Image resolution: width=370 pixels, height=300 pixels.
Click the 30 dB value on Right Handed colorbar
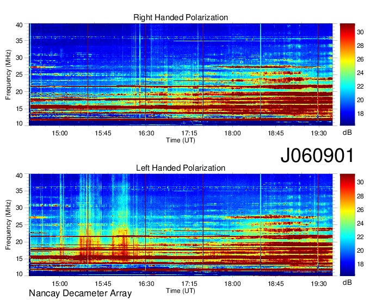click(x=360, y=32)
